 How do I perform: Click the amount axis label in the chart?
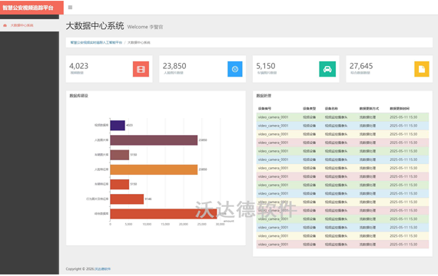229,221
